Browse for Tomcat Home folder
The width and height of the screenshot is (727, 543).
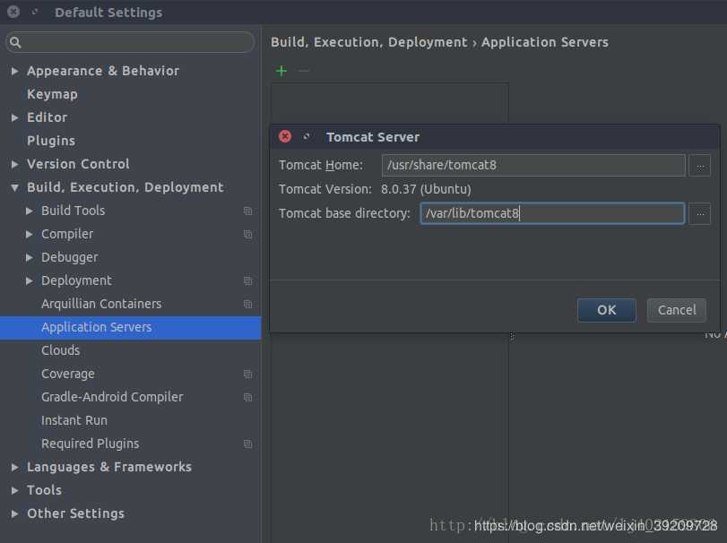pyautogui.click(x=700, y=166)
